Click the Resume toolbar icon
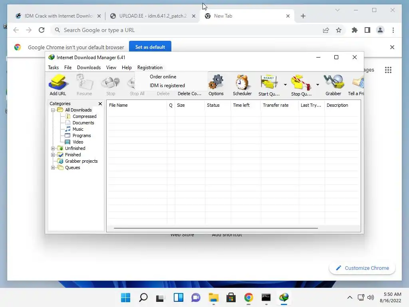The width and height of the screenshot is (409, 307). (84, 82)
